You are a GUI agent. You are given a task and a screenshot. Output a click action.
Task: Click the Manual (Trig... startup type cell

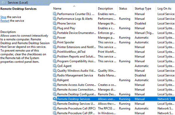[x=144, y=33]
